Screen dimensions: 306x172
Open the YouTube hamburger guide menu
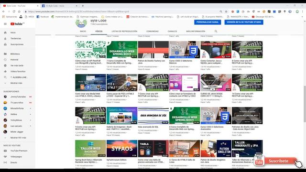[x=5, y=24]
